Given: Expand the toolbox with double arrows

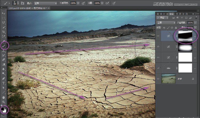Looking at the screenshot, I should tap(2, 7).
